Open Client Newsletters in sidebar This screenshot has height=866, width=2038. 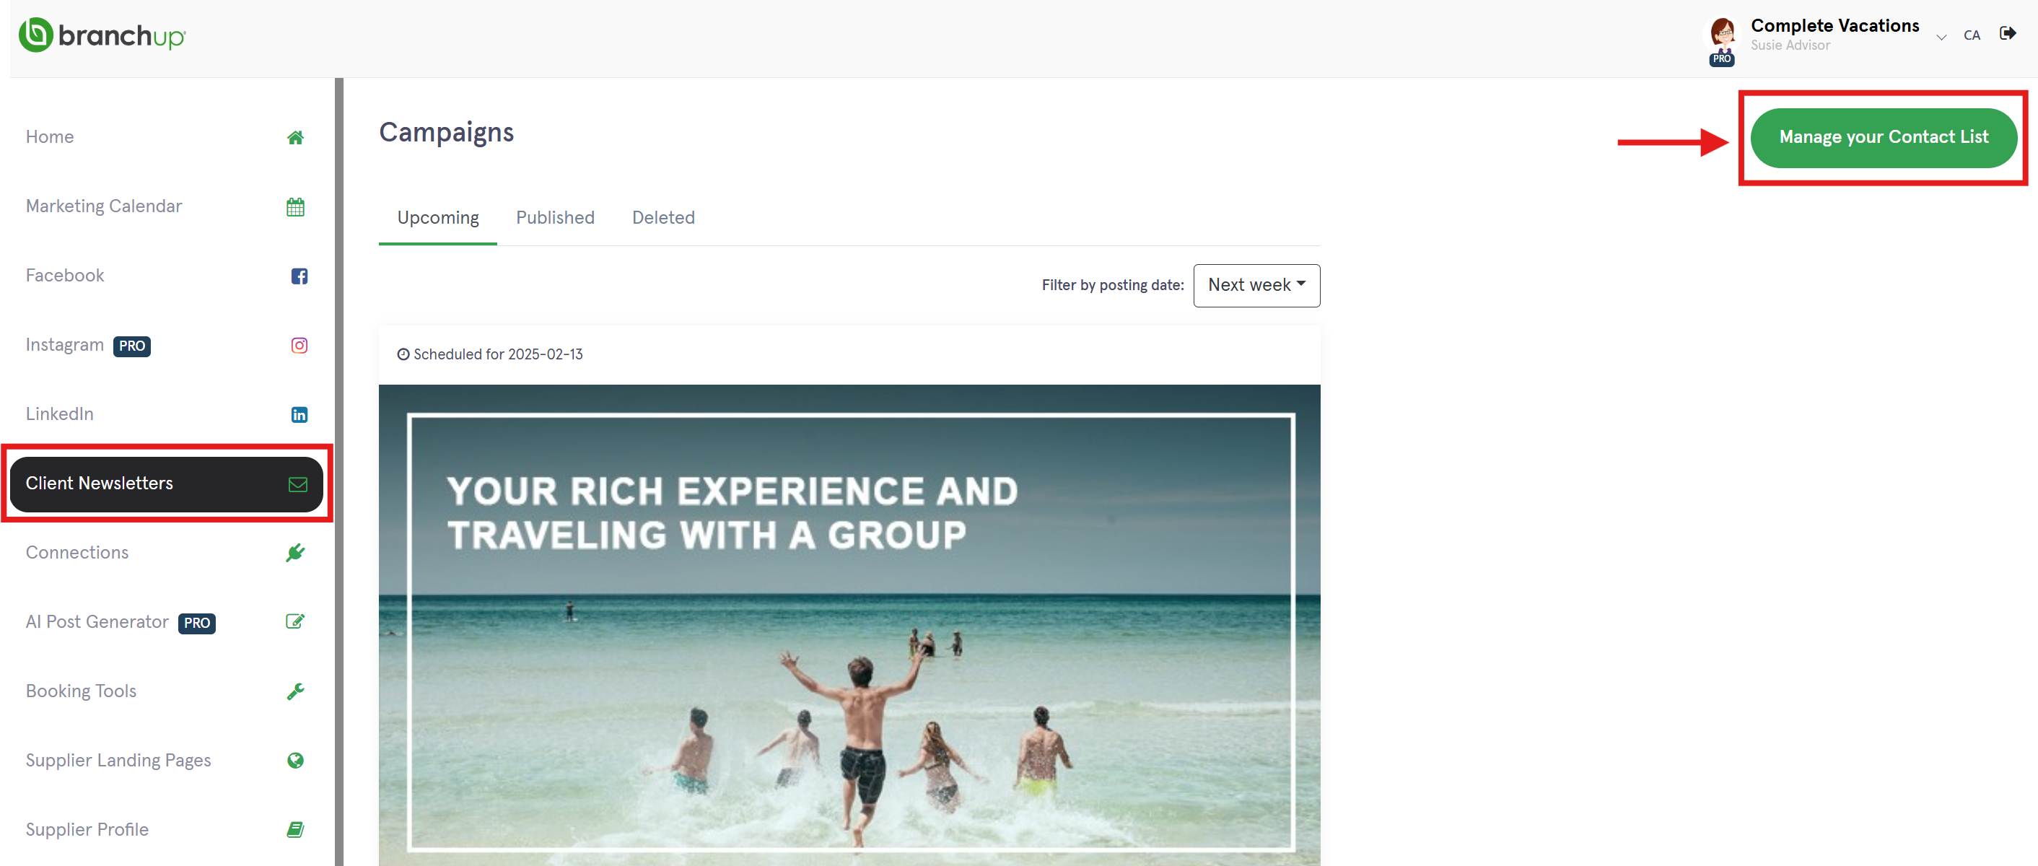coord(166,484)
